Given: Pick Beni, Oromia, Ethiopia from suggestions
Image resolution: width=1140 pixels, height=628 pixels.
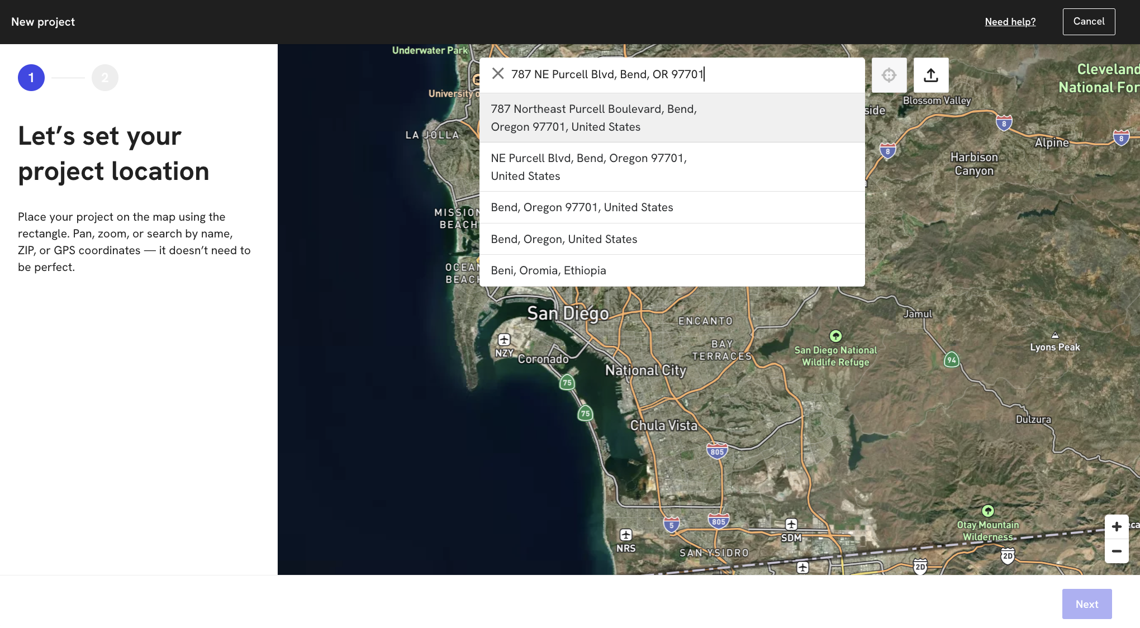Looking at the screenshot, I should coord(548,270).
